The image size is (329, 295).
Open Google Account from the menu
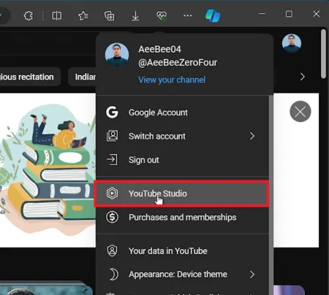pos(182,113)
